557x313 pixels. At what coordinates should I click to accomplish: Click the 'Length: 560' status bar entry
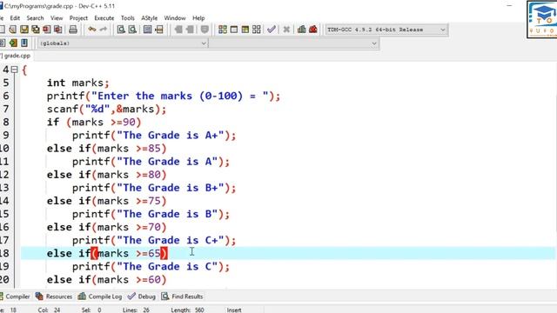click(187, 310)
